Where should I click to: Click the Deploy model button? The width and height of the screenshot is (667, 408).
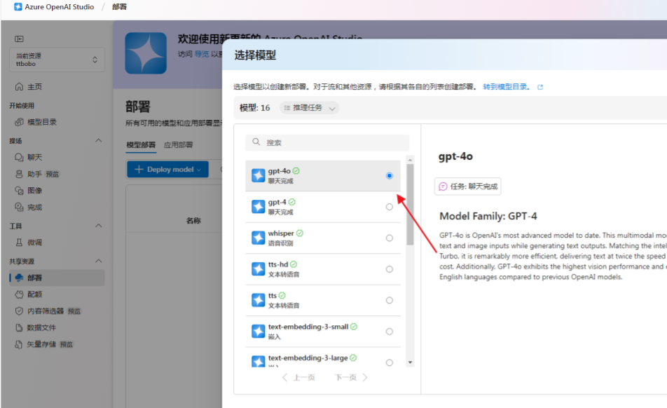click(x=167, y=169)
